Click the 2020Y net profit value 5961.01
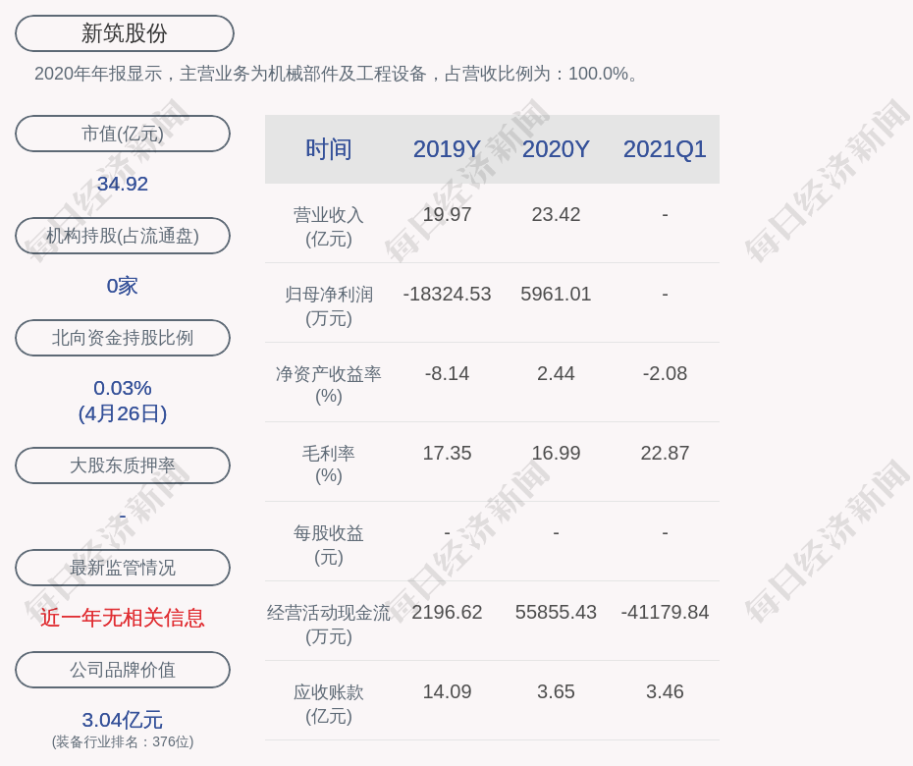 click(x=556, y=294)
